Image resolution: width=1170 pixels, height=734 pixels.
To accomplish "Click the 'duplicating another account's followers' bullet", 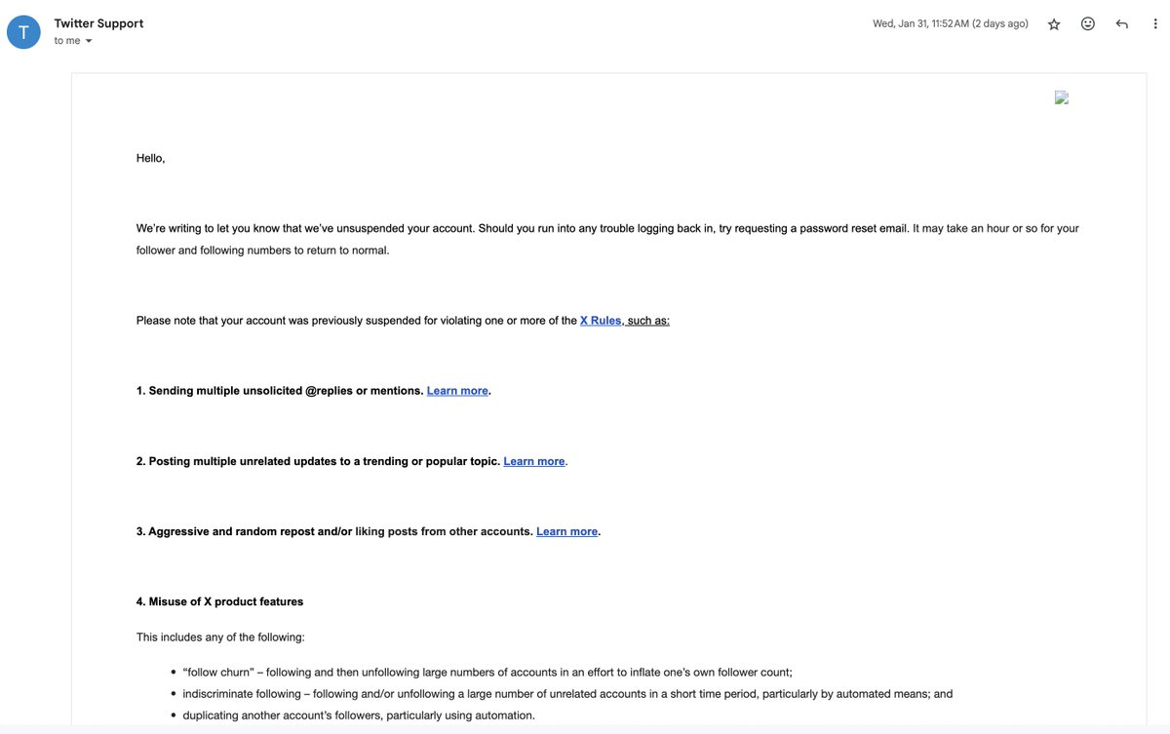I will click(x=359, y=715).
